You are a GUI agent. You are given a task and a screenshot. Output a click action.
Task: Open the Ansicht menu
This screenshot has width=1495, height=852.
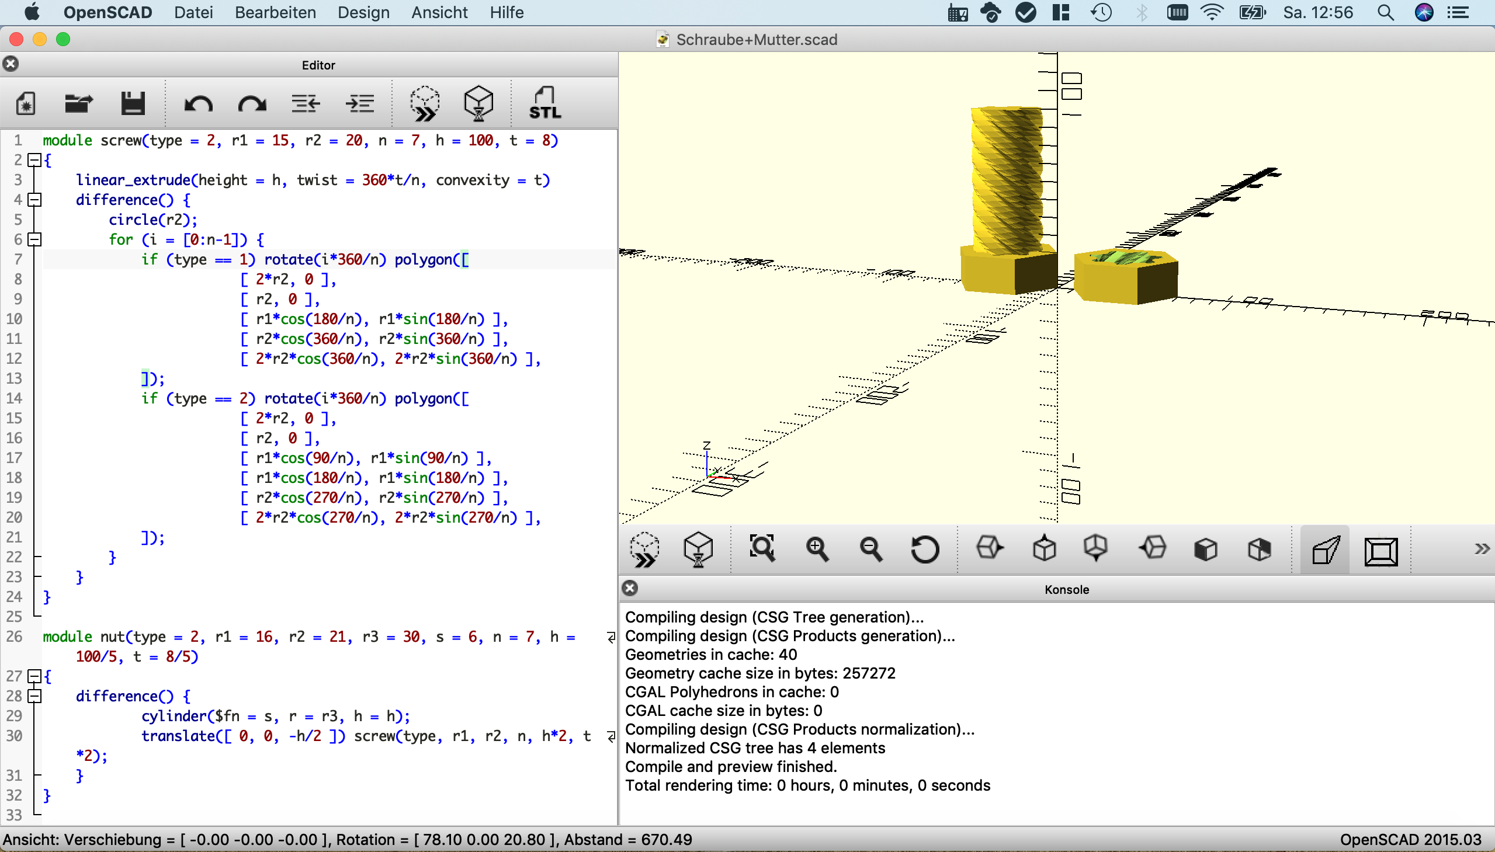pyautogui.click(x=439, y=12)
